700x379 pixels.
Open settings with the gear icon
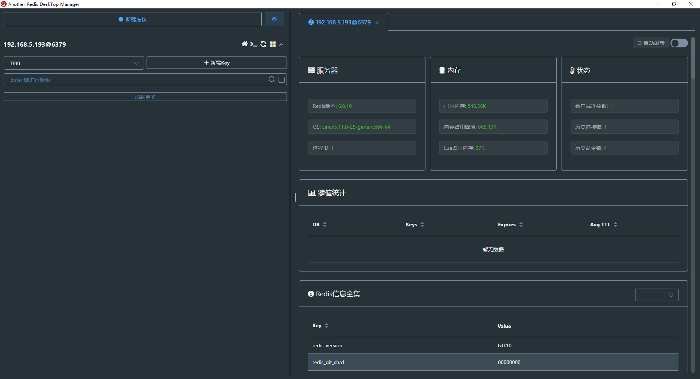coord(274,19)
